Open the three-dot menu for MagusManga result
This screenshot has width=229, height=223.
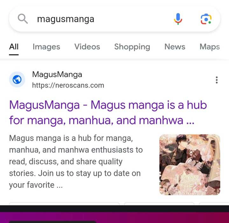click(217, 80)
